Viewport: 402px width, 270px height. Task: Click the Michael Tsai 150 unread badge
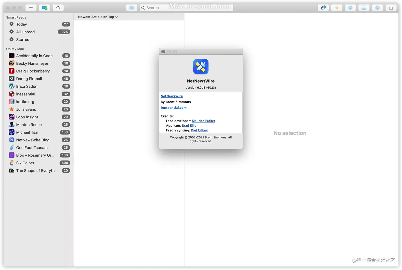click(x=65, y=132)
